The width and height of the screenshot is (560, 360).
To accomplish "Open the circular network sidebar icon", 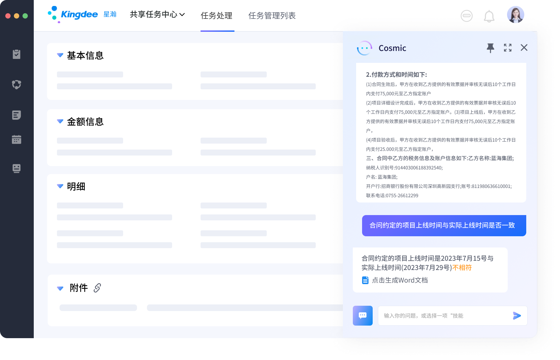I will tap(17, 85).
